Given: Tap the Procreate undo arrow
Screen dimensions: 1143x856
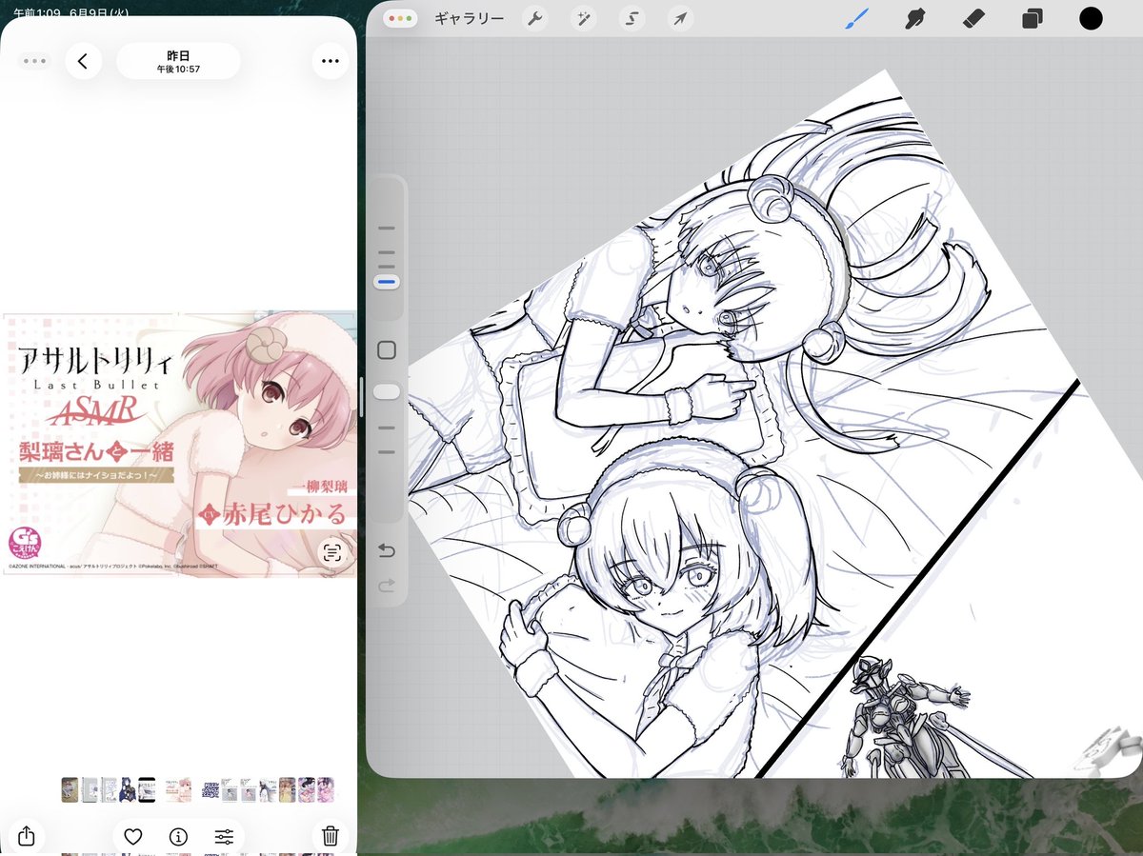Looking at the screenshot, I should (387, 551).
